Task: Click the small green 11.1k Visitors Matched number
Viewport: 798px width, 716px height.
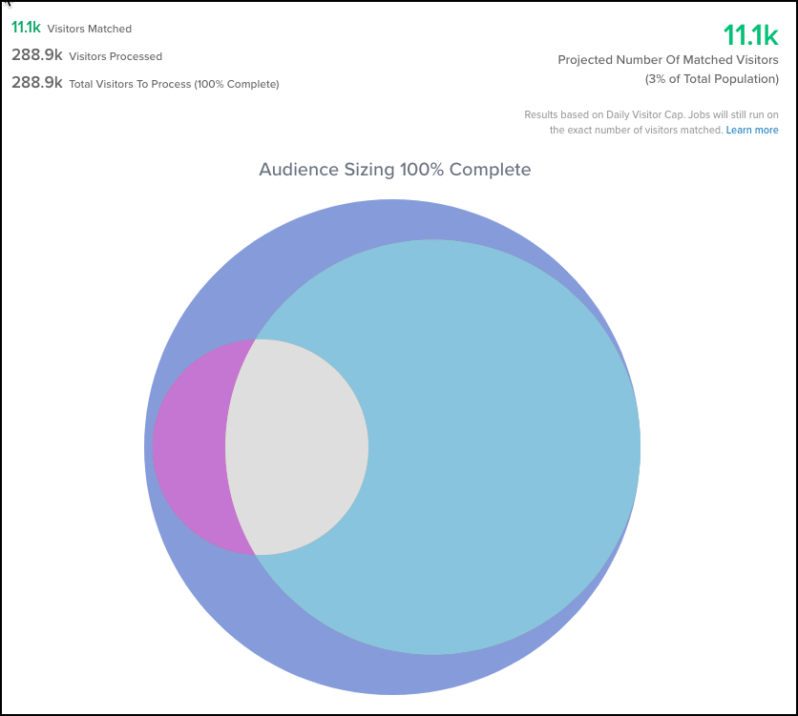Action: tap(26, 29)
